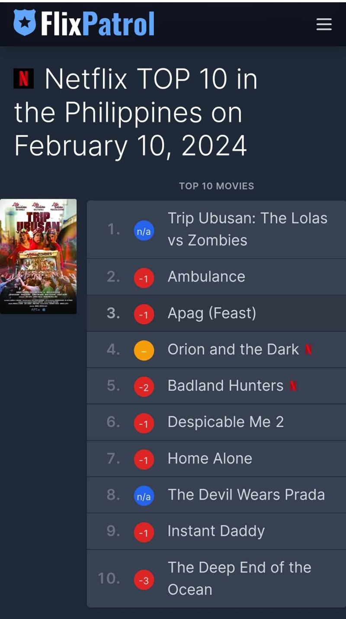
Task: Click the red -2 badge for Badland Hunters
Action: [x=144, y=387]
